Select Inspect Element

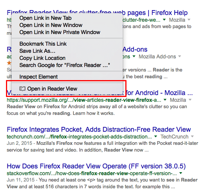click(39, 77)
